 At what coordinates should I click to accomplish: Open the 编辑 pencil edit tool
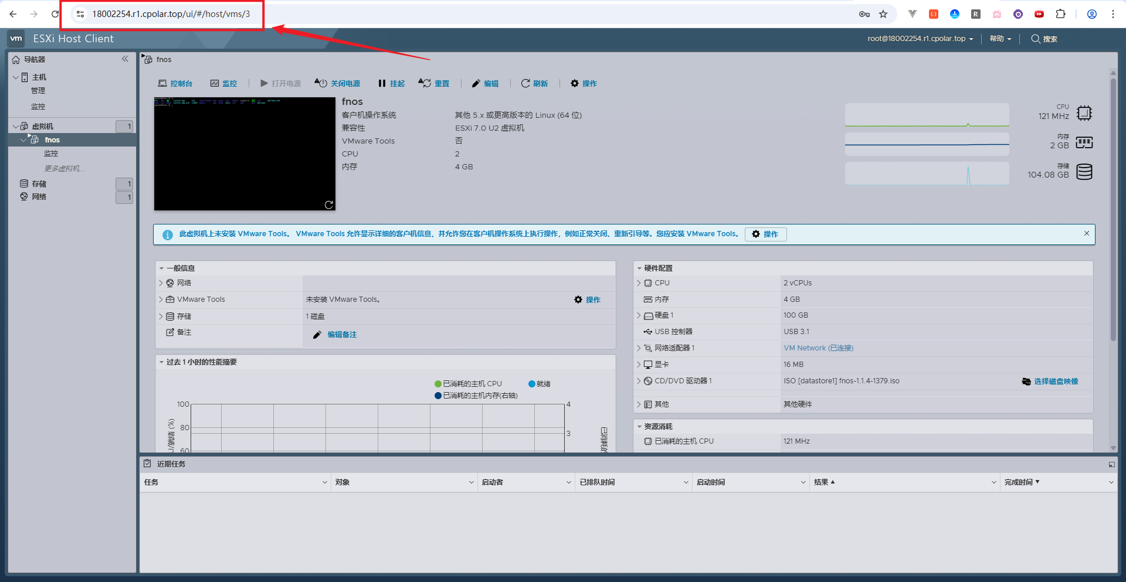485,84
